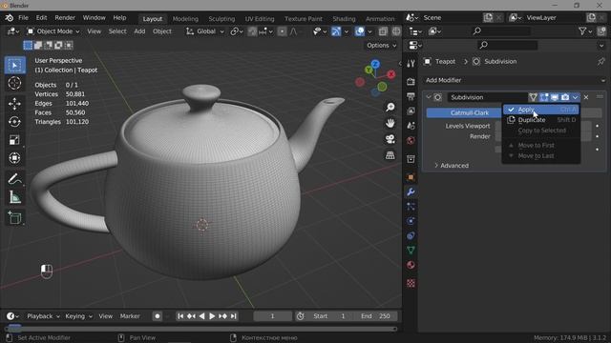
Task: Click the timeline scrollbar
Action: click(x=200, y=329)
